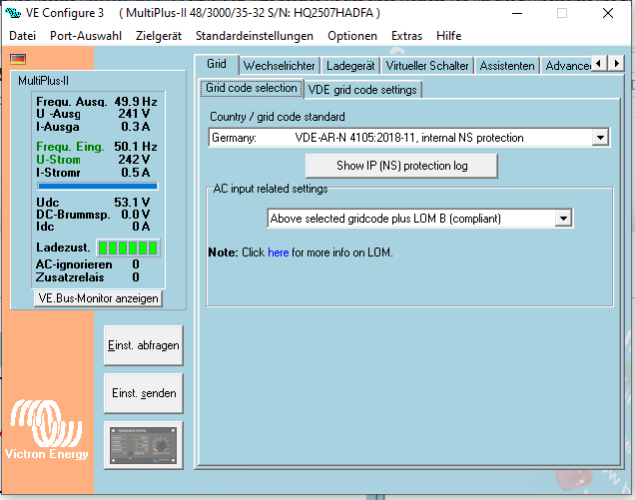
Task: Open the Port-Auswahl menu
Action: pyautogui.click(x=86, y=36)
